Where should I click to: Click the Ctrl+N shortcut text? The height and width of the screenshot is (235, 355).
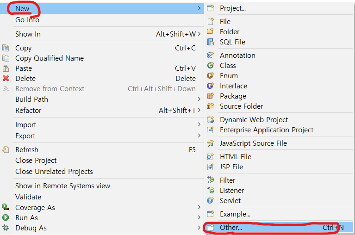click(333, 227)
